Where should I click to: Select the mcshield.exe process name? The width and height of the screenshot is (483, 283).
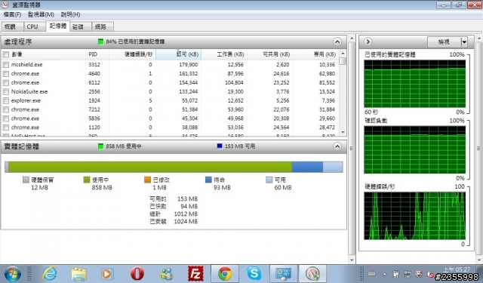coord(27,65)
